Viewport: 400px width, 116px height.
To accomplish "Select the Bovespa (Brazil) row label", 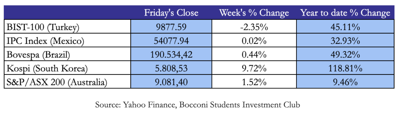I will pos(39,55).
